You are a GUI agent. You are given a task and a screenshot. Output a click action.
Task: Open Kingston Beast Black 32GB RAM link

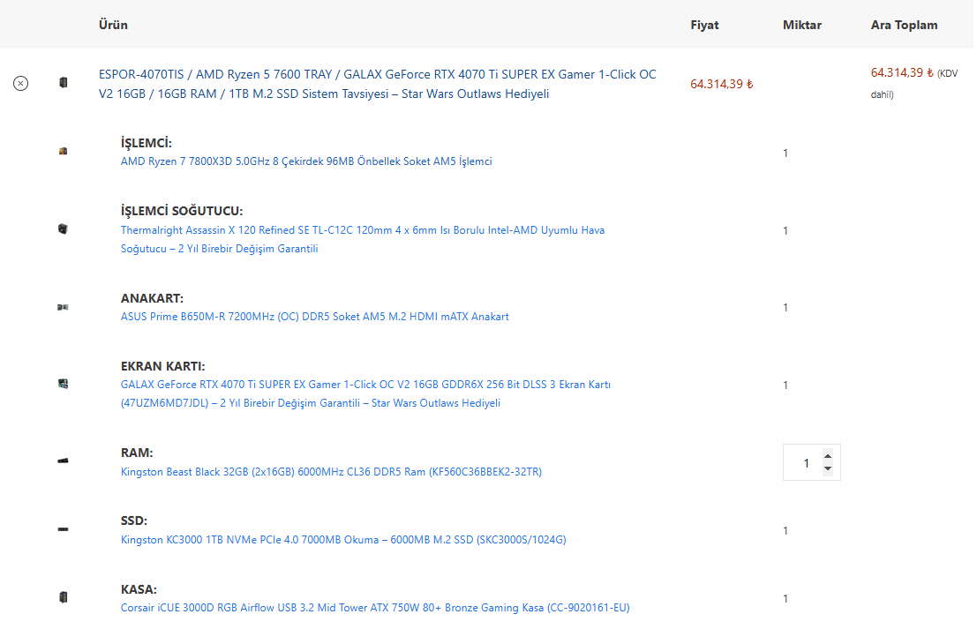[332, 471]
